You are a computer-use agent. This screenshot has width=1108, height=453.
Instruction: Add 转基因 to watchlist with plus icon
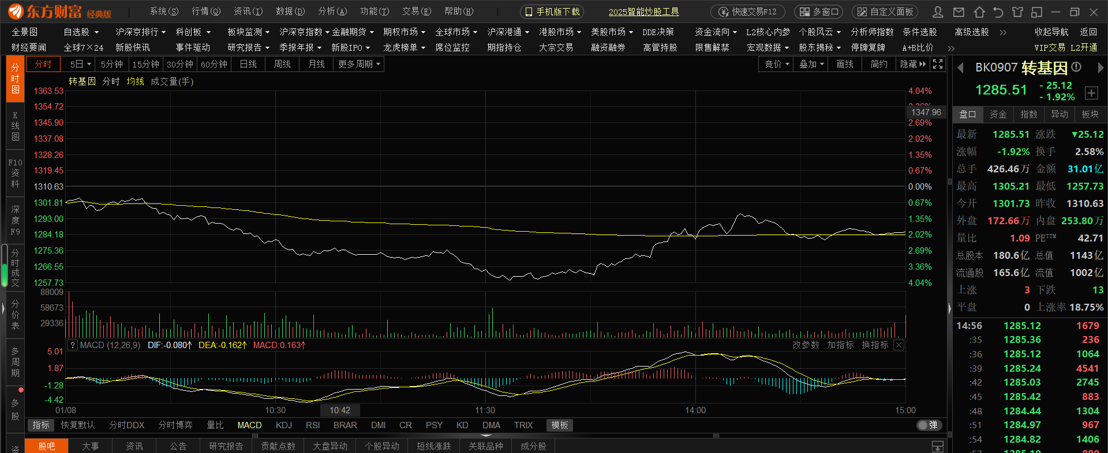1091,93
